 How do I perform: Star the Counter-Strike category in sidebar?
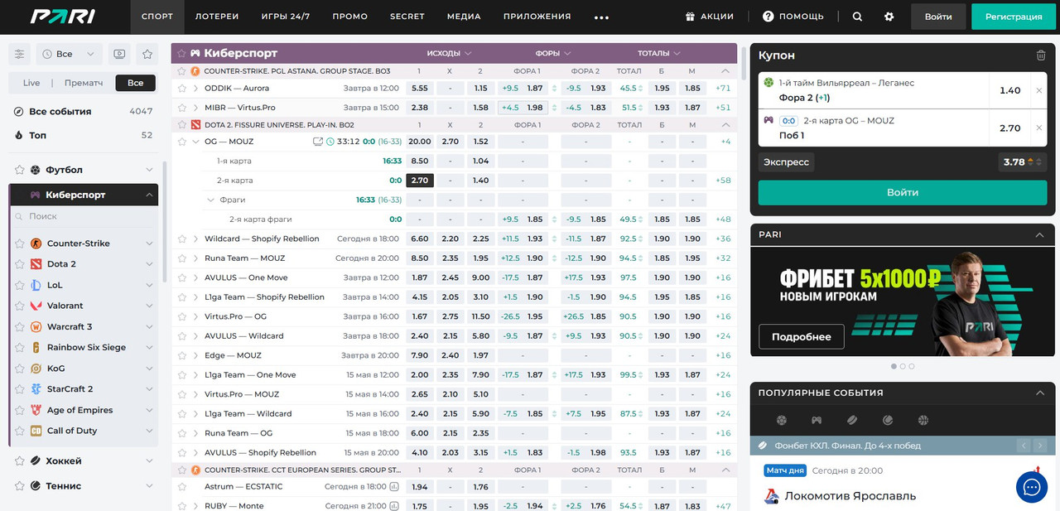pos(18,243)
